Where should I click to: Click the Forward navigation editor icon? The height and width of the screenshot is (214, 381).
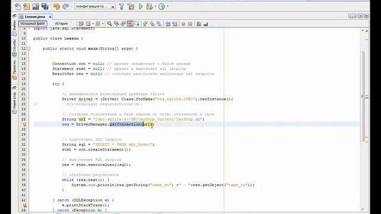(98, 24)
